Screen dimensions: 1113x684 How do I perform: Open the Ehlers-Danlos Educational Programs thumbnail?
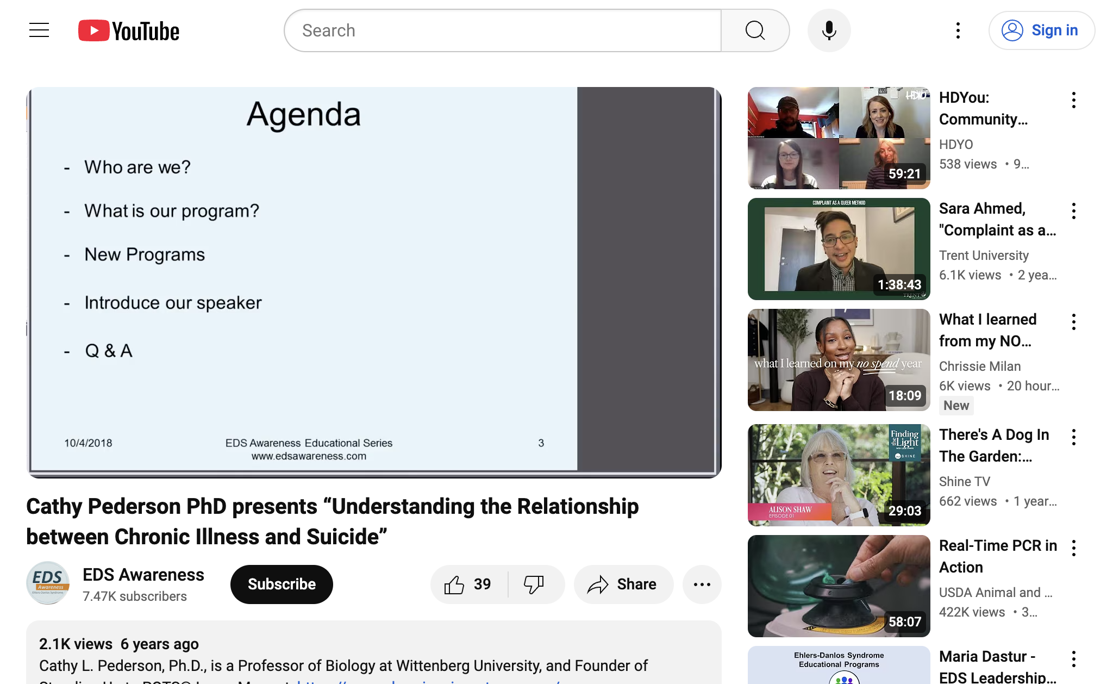(839, 665)
